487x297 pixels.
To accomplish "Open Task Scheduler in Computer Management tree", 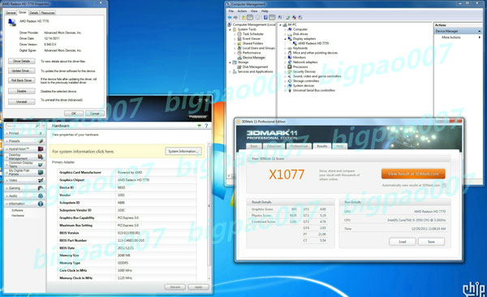I will (x=252, y=34).
